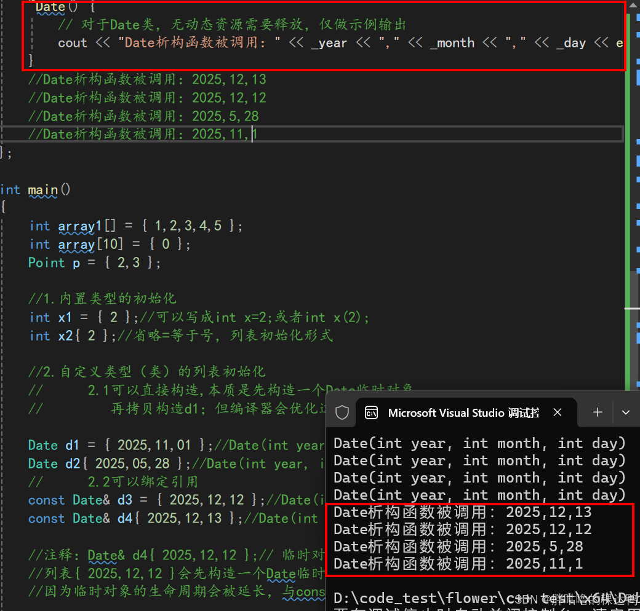The image size is (640, 611).
Task: Select the Microsoft Visual Studio debug console tab
Action: point(466,412)
